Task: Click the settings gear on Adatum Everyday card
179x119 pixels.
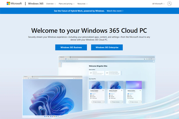Action: 122,90
